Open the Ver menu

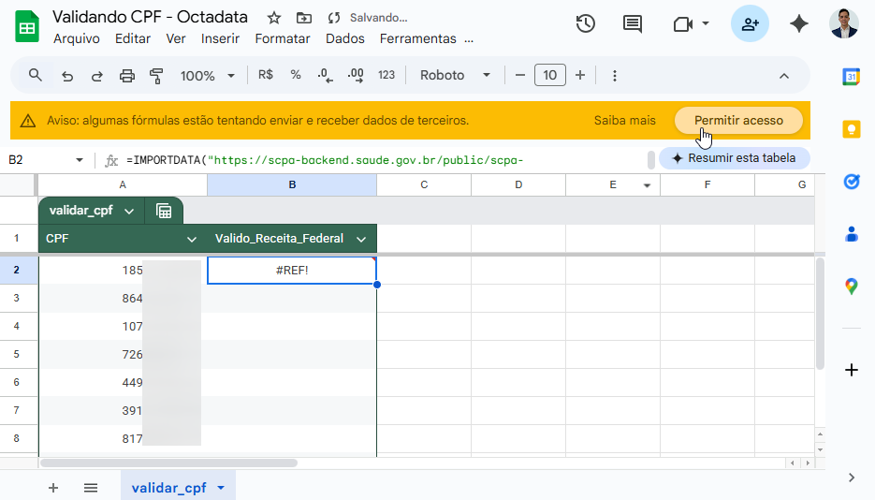click(x=176, y=38)
